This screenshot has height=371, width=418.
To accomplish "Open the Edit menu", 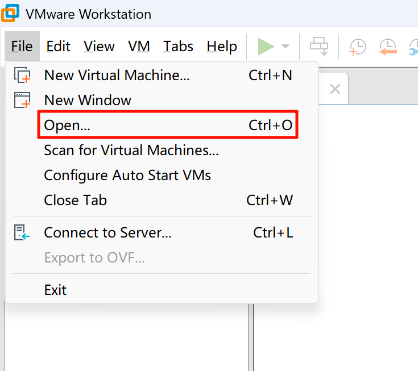I will 58,47.
